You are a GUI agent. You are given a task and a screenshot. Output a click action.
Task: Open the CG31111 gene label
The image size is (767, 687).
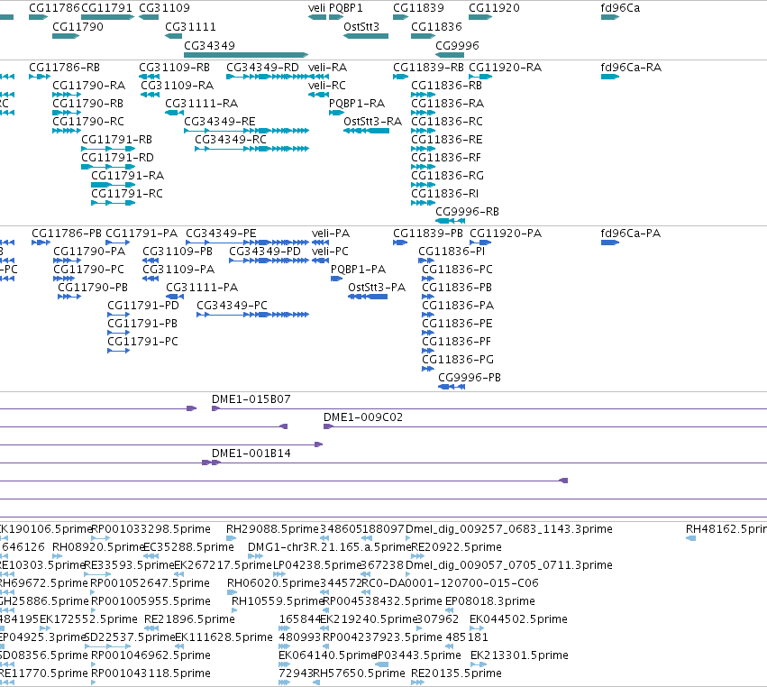click(x=190, y=26)
